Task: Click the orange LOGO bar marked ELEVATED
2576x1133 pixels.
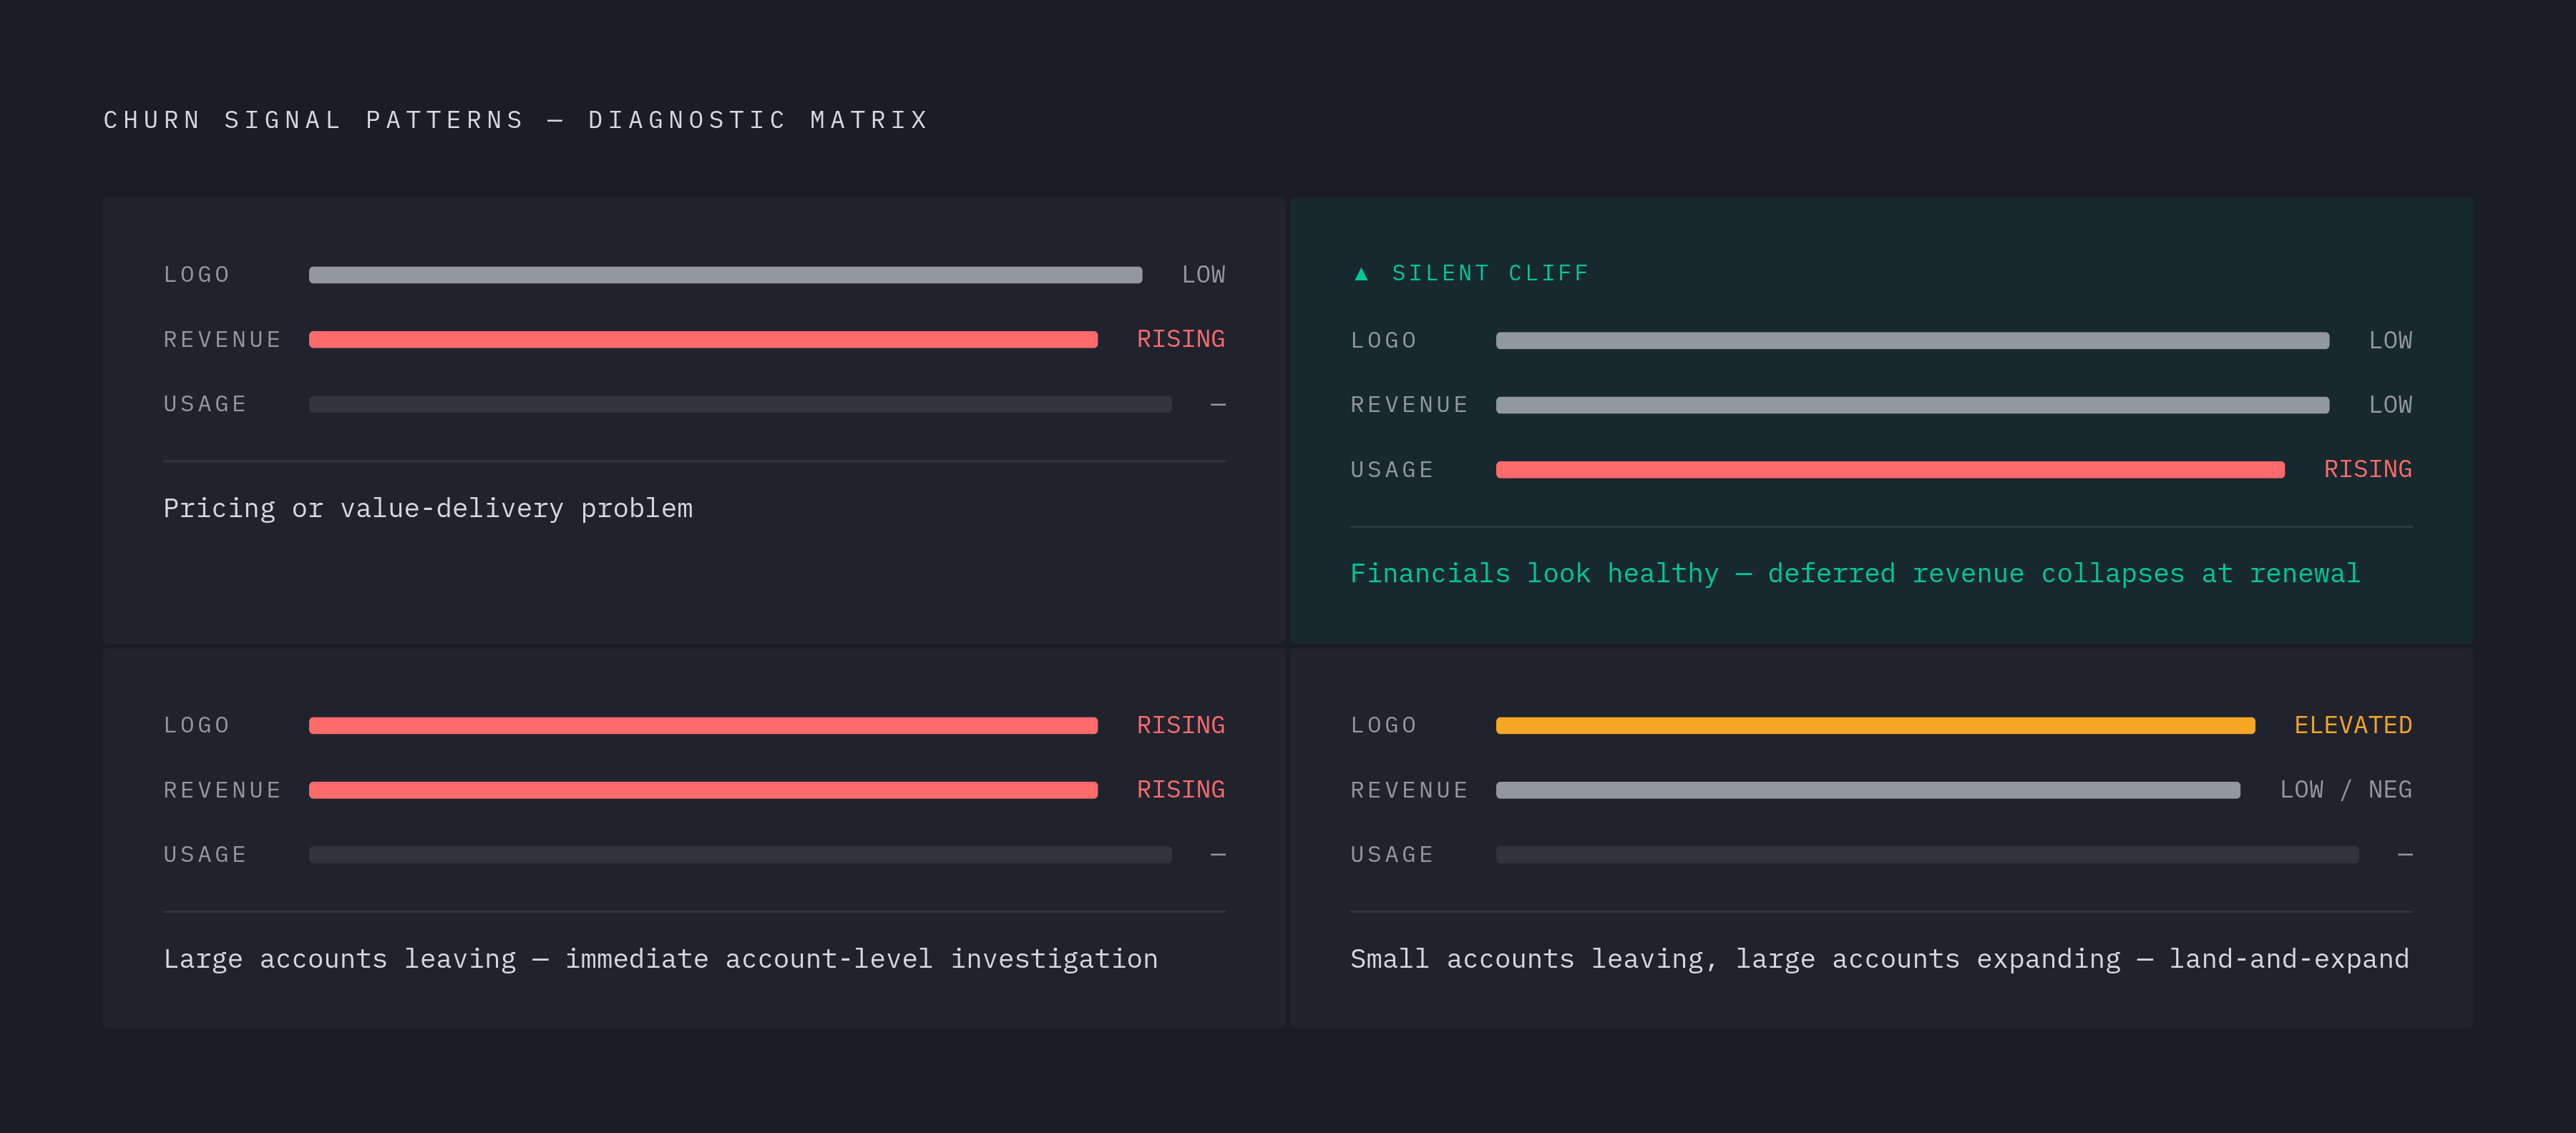Action: [x=1875, y=726]
